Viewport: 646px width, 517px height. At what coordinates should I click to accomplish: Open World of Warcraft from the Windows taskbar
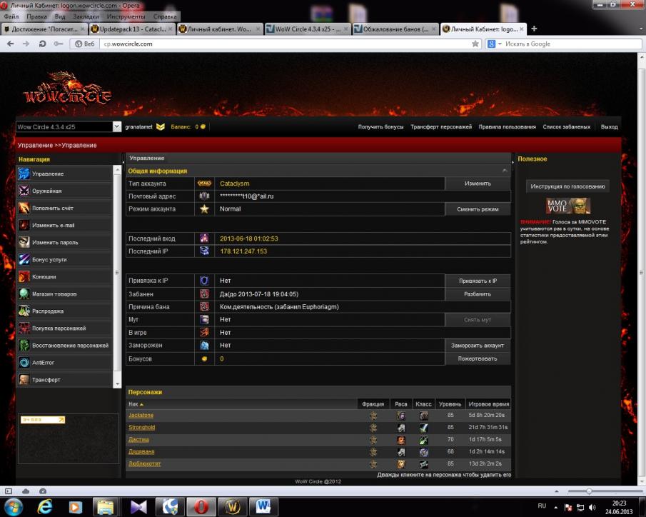coord(231,506)
